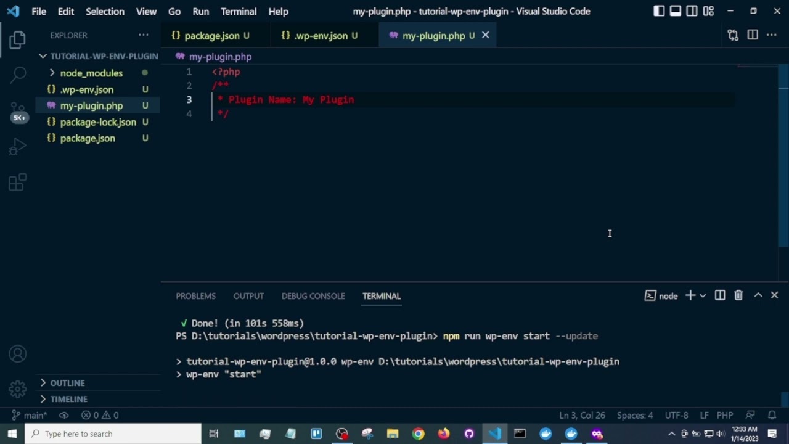Click Ln 3, Col 26 go-to-line indicator
This screenshot has width=789, height=444.
tap(582, 416)
